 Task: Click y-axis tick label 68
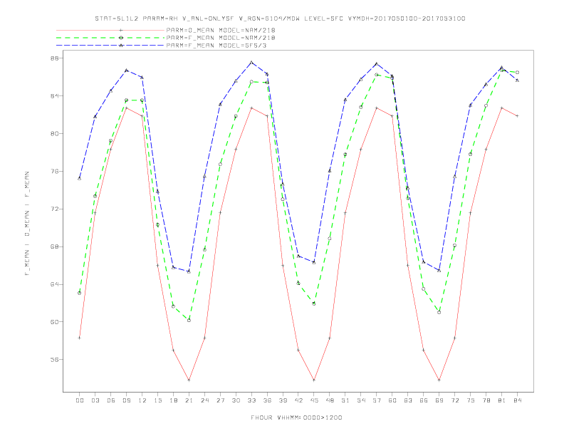tap(54, 246)
